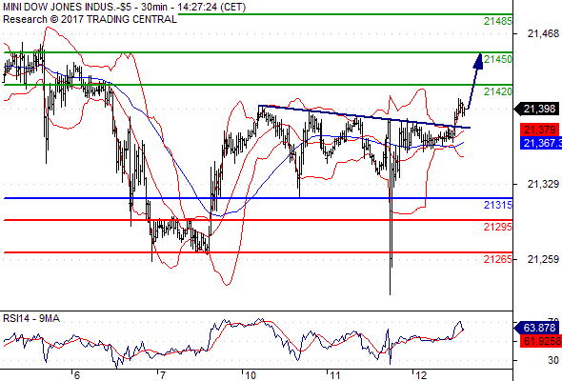Viewport: 562px width, 381px height.
Task: Click the blue 63.878 RSI value tag
Action: [x=537, y=328]
